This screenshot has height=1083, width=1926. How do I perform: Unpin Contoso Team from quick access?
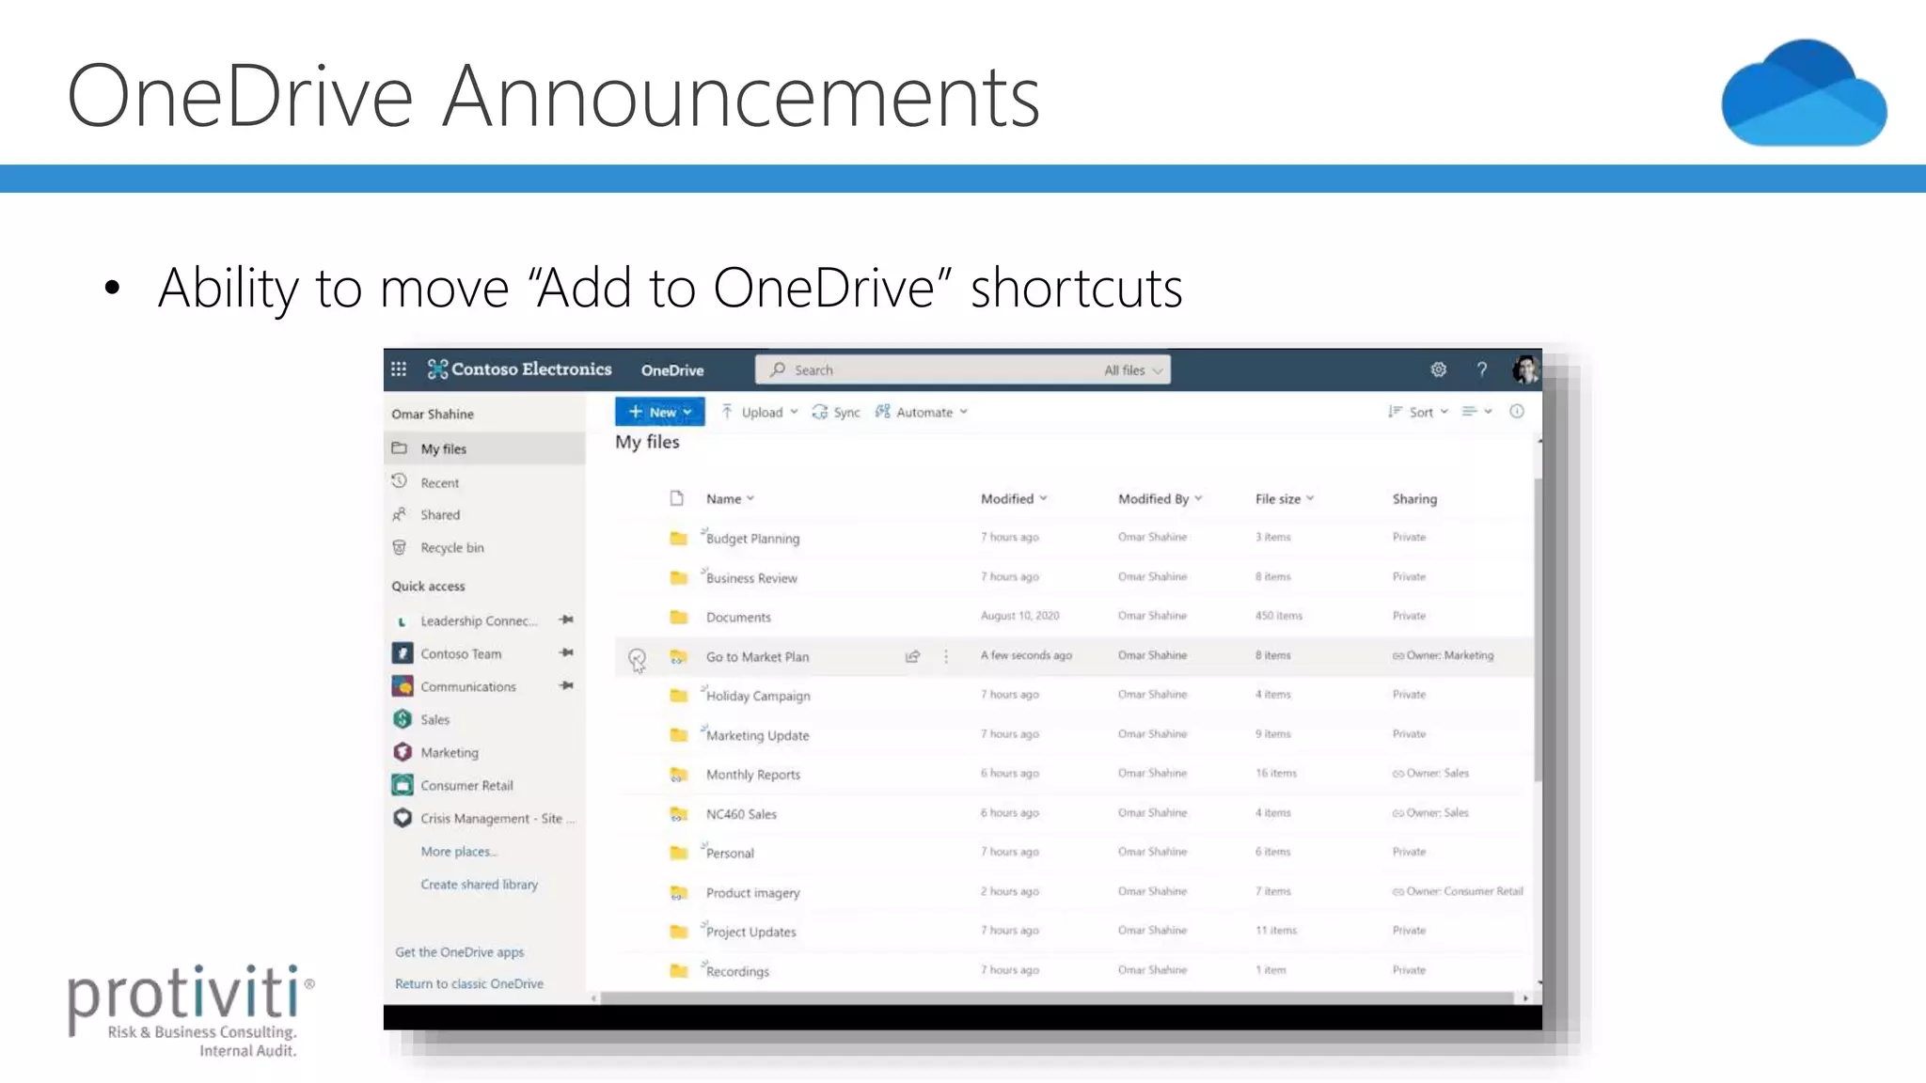[x=566, y=653]
